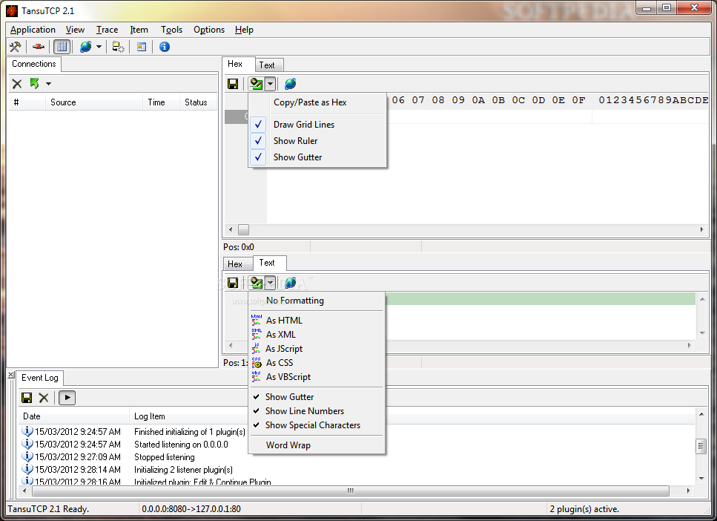Open the Options menu
This screenshot has width=717, height=521.
pyautogui.click(x=209, y=30)
